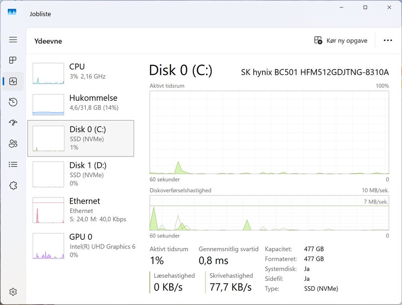Select the CPU performance item

pos(81,73)
